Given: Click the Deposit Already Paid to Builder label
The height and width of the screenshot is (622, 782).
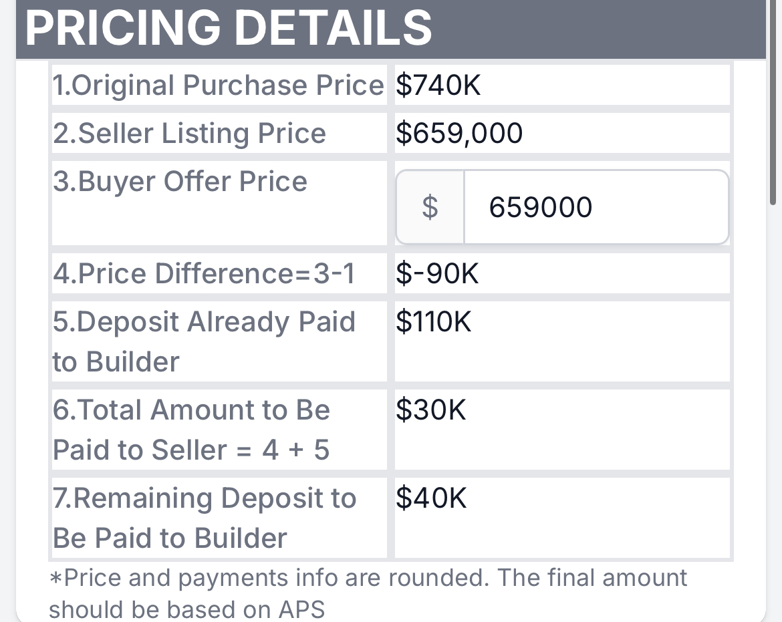Looking at the screenshot, I should click(204, 341).
